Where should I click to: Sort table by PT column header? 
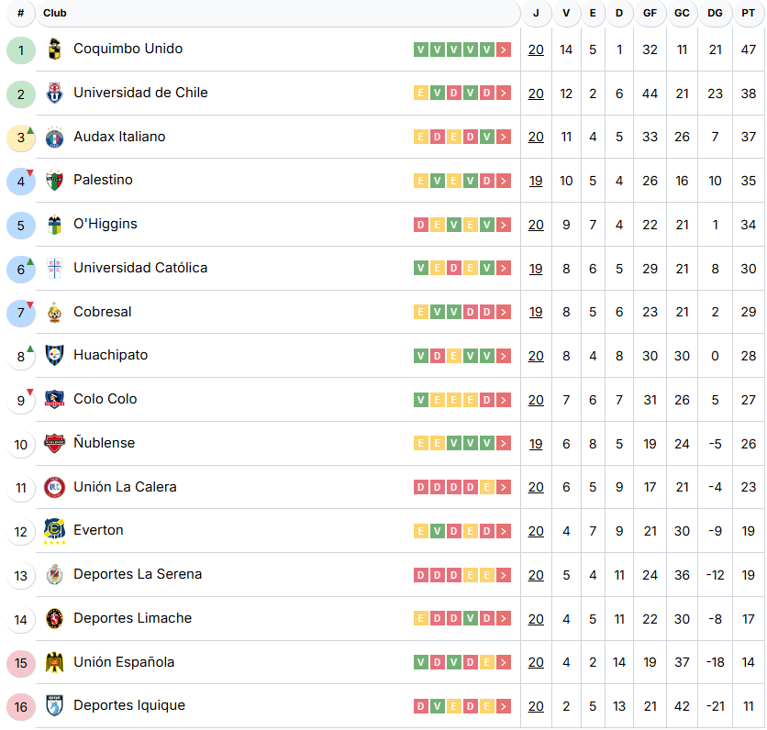click(749, 14)
